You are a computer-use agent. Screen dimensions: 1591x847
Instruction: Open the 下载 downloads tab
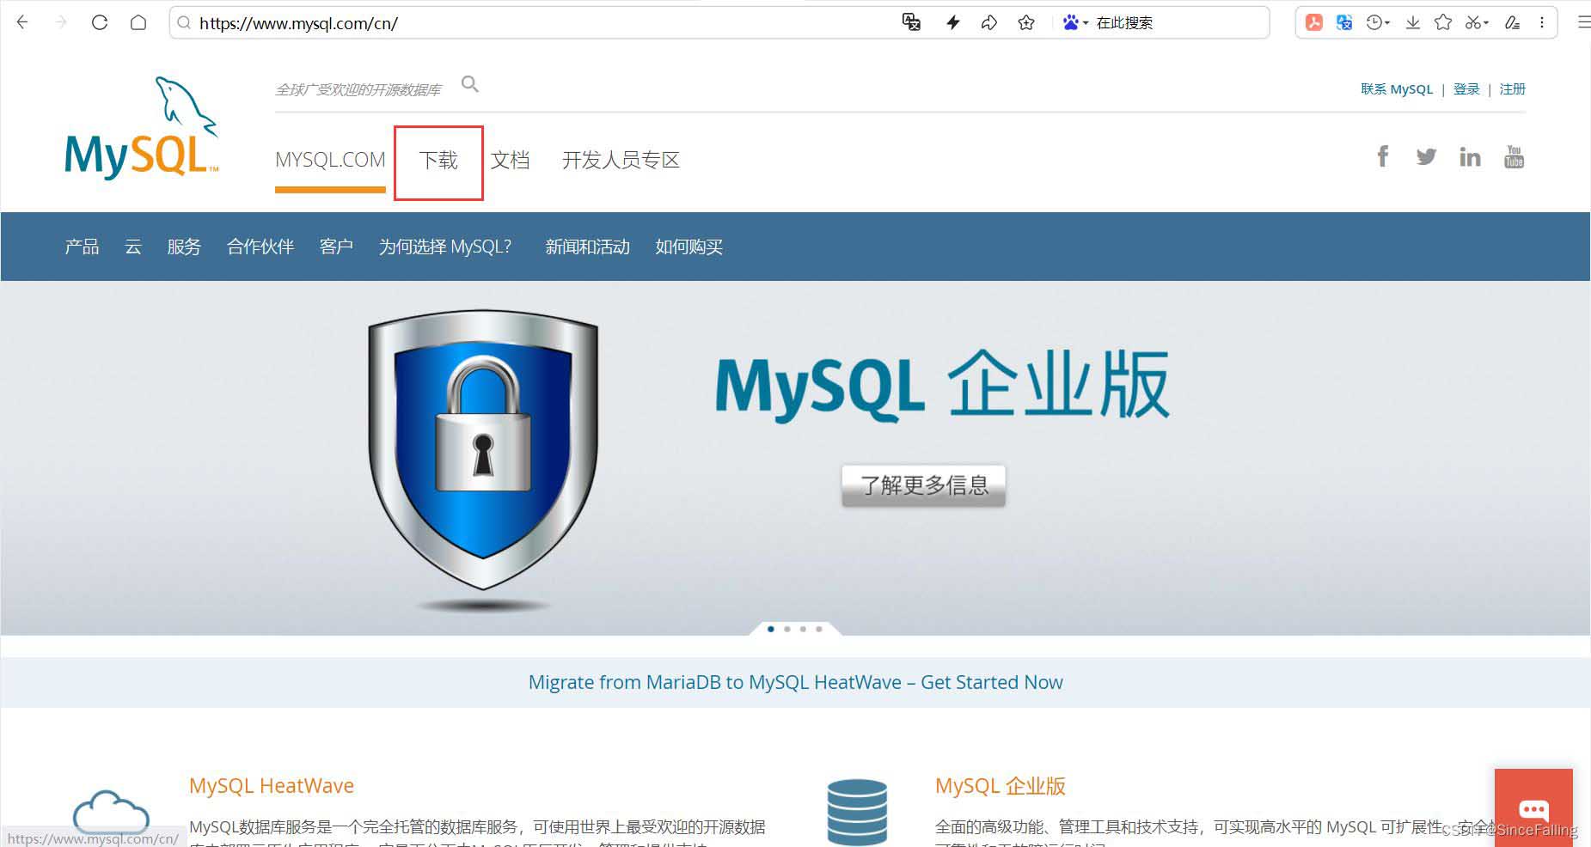click(x=438, y=161)
